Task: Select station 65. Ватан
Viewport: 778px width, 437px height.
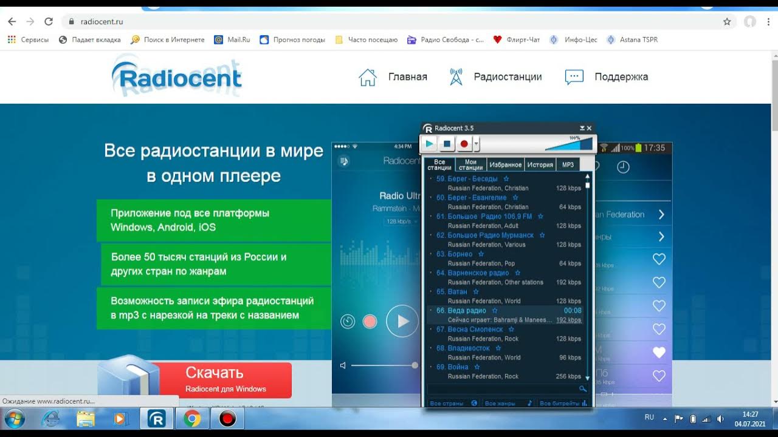Action: point(505,296)
